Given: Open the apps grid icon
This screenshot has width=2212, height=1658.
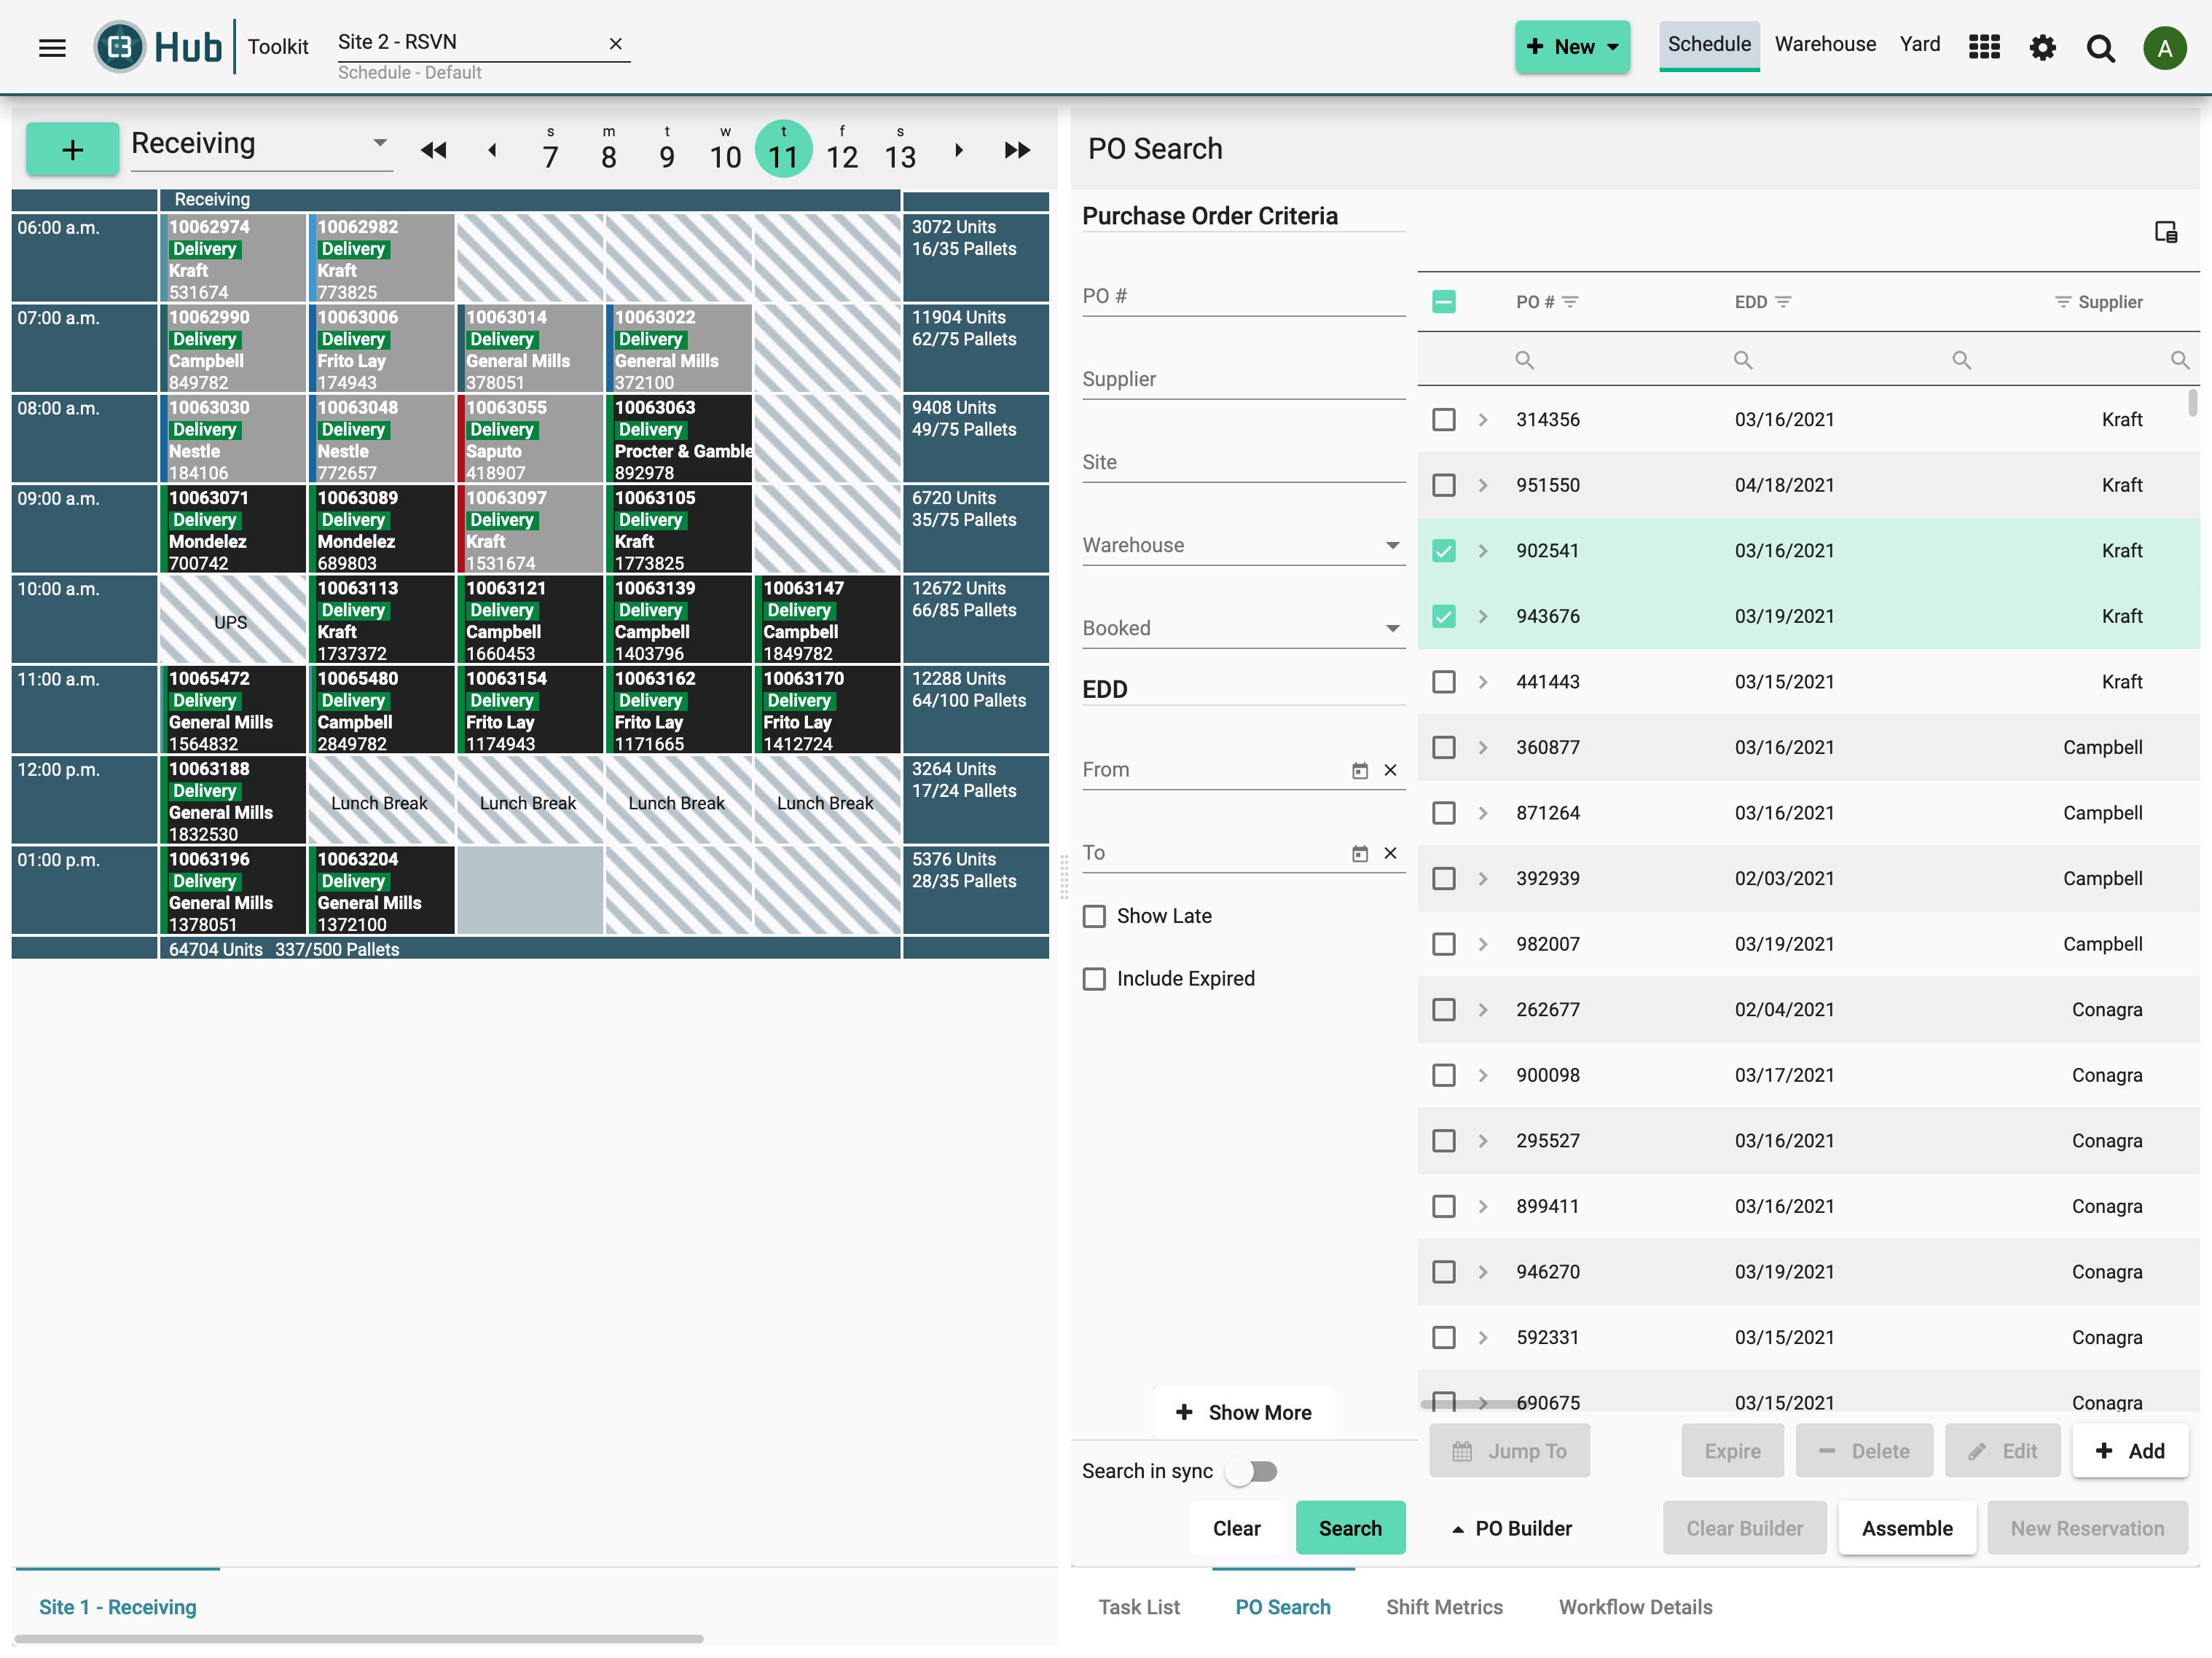Looking at the screenshot, I should point(1984,47).
